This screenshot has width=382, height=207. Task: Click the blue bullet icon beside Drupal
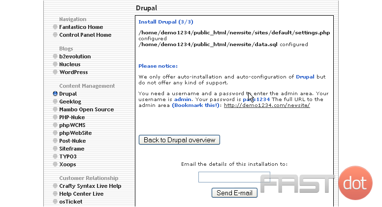pyautogui.click(x=55, y=93)
